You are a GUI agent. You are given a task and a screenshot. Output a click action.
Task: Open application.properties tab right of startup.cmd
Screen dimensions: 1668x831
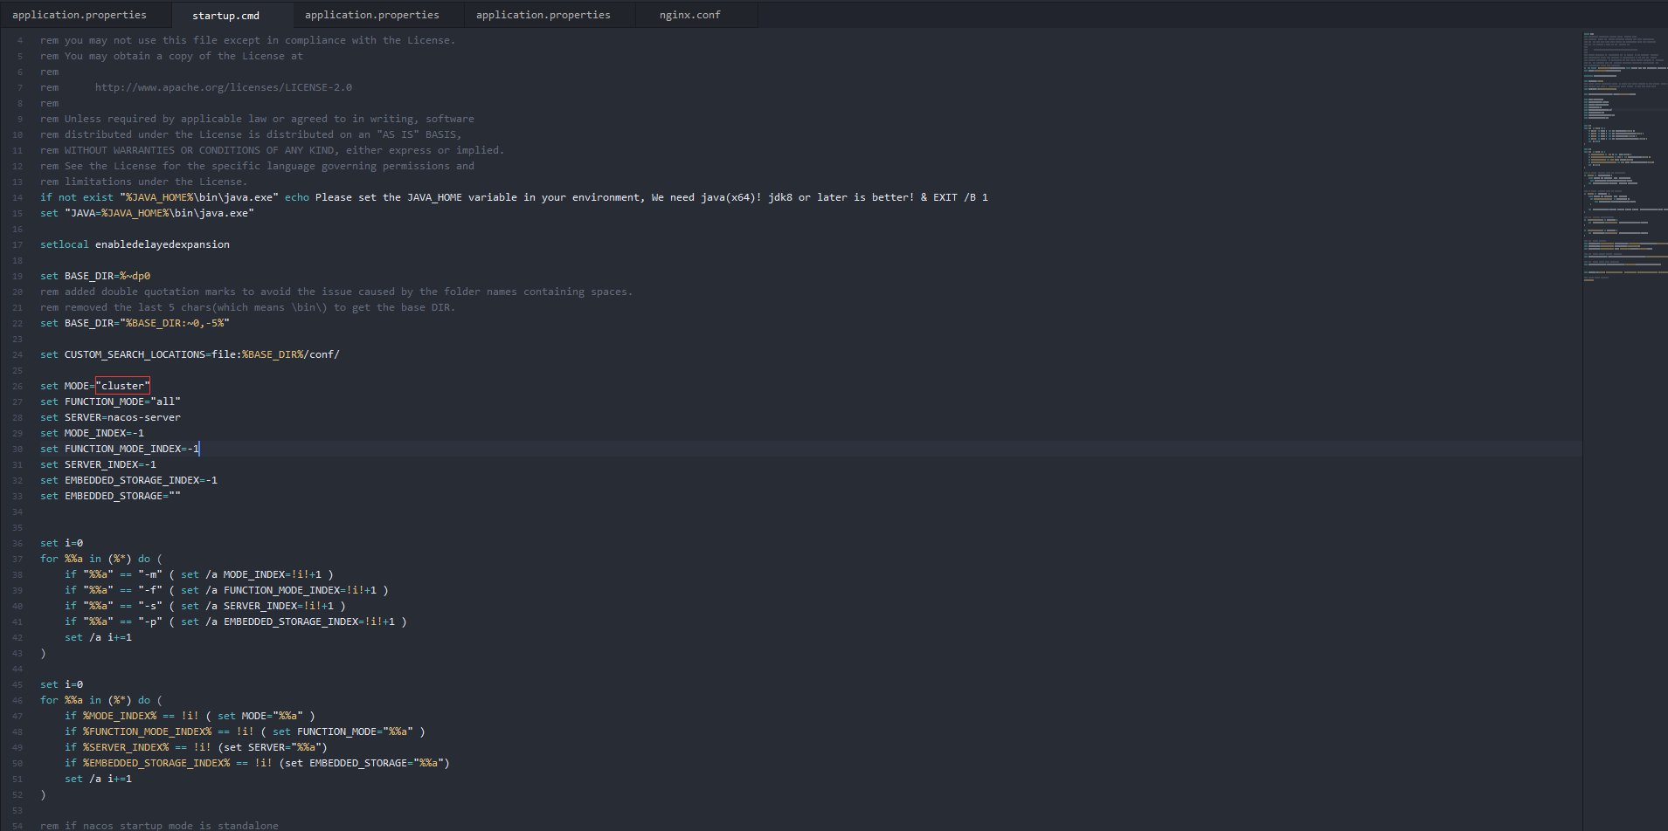(x=371, y=15)
